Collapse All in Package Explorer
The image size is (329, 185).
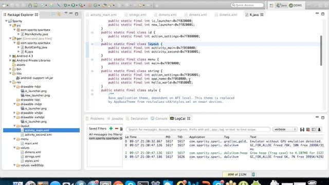coord(53,14)
